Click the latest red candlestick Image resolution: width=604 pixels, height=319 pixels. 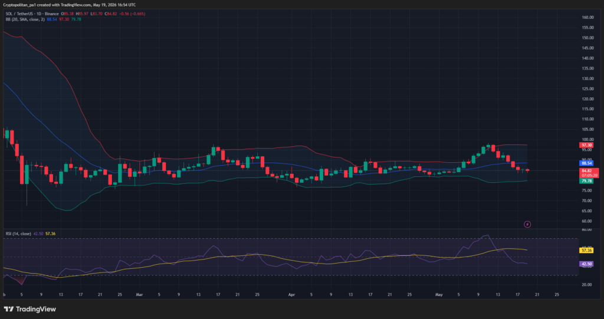(527, 170)
